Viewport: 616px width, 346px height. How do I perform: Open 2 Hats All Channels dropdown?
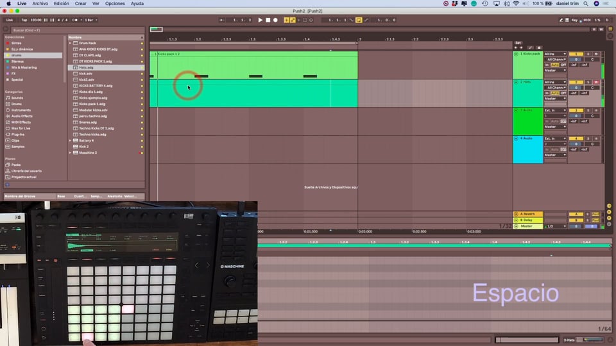pos(555,88)
